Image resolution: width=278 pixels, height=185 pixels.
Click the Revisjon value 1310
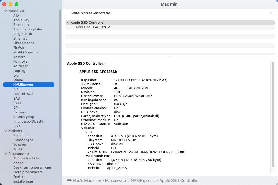tap(118, 92)
